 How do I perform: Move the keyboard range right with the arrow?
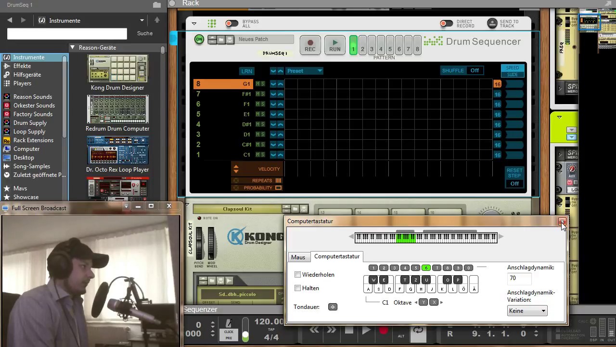point(501,237)
